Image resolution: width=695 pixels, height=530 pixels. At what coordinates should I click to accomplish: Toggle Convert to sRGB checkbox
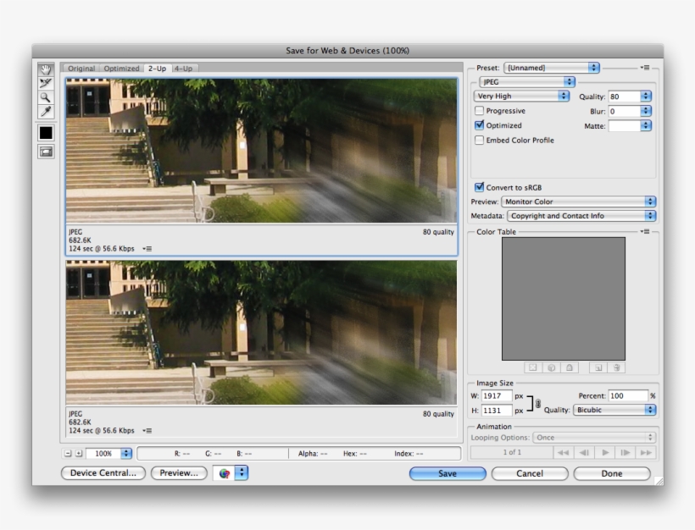[480, 187]
